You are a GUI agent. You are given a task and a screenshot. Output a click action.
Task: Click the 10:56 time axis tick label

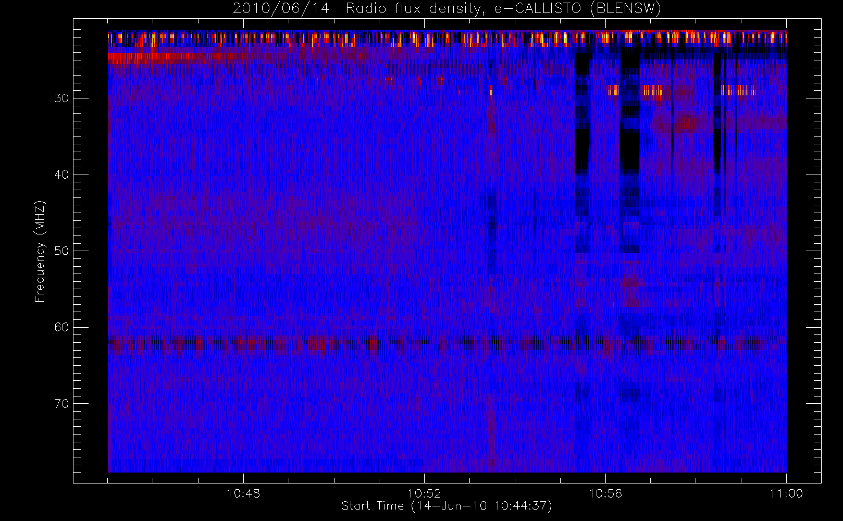pos(605,493)
